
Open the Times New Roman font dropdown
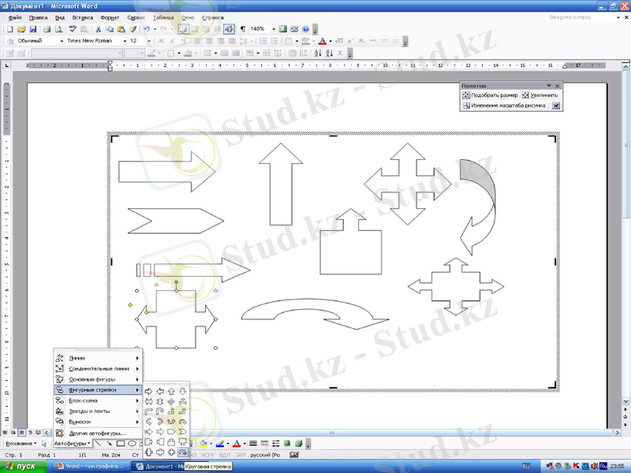coord(124,41)
